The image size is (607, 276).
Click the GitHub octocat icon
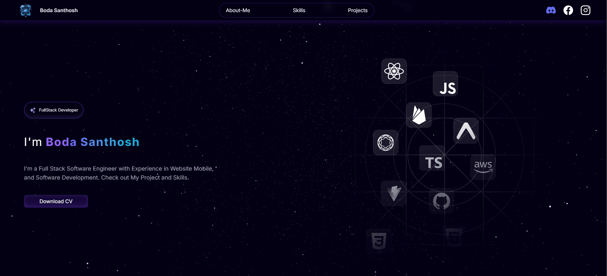point(441,201)
